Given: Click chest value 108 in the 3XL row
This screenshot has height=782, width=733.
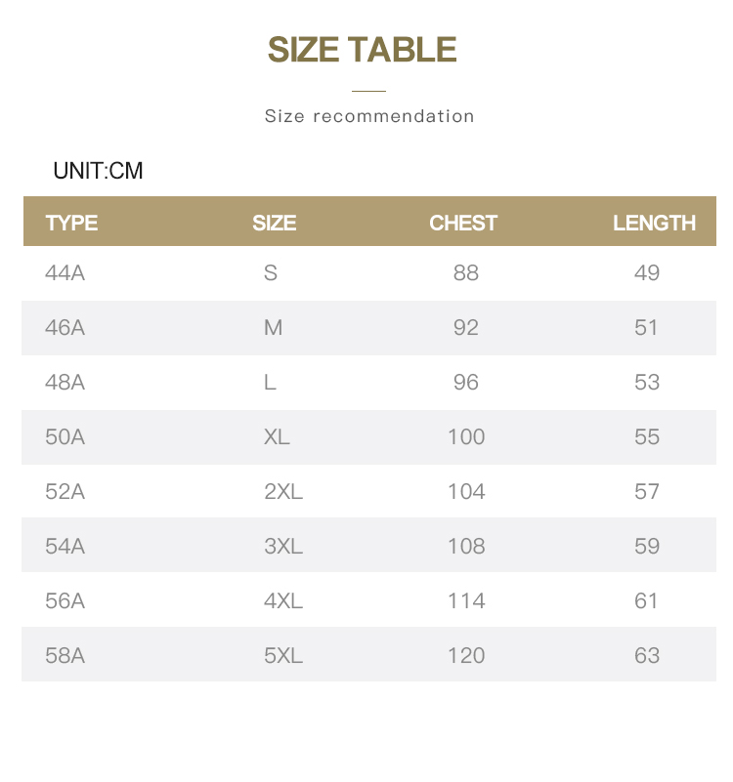Looking at the screenshot, I should point(466,546).
